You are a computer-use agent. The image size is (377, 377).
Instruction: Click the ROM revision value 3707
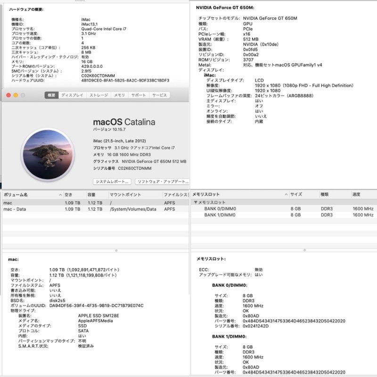coord(248,60)
